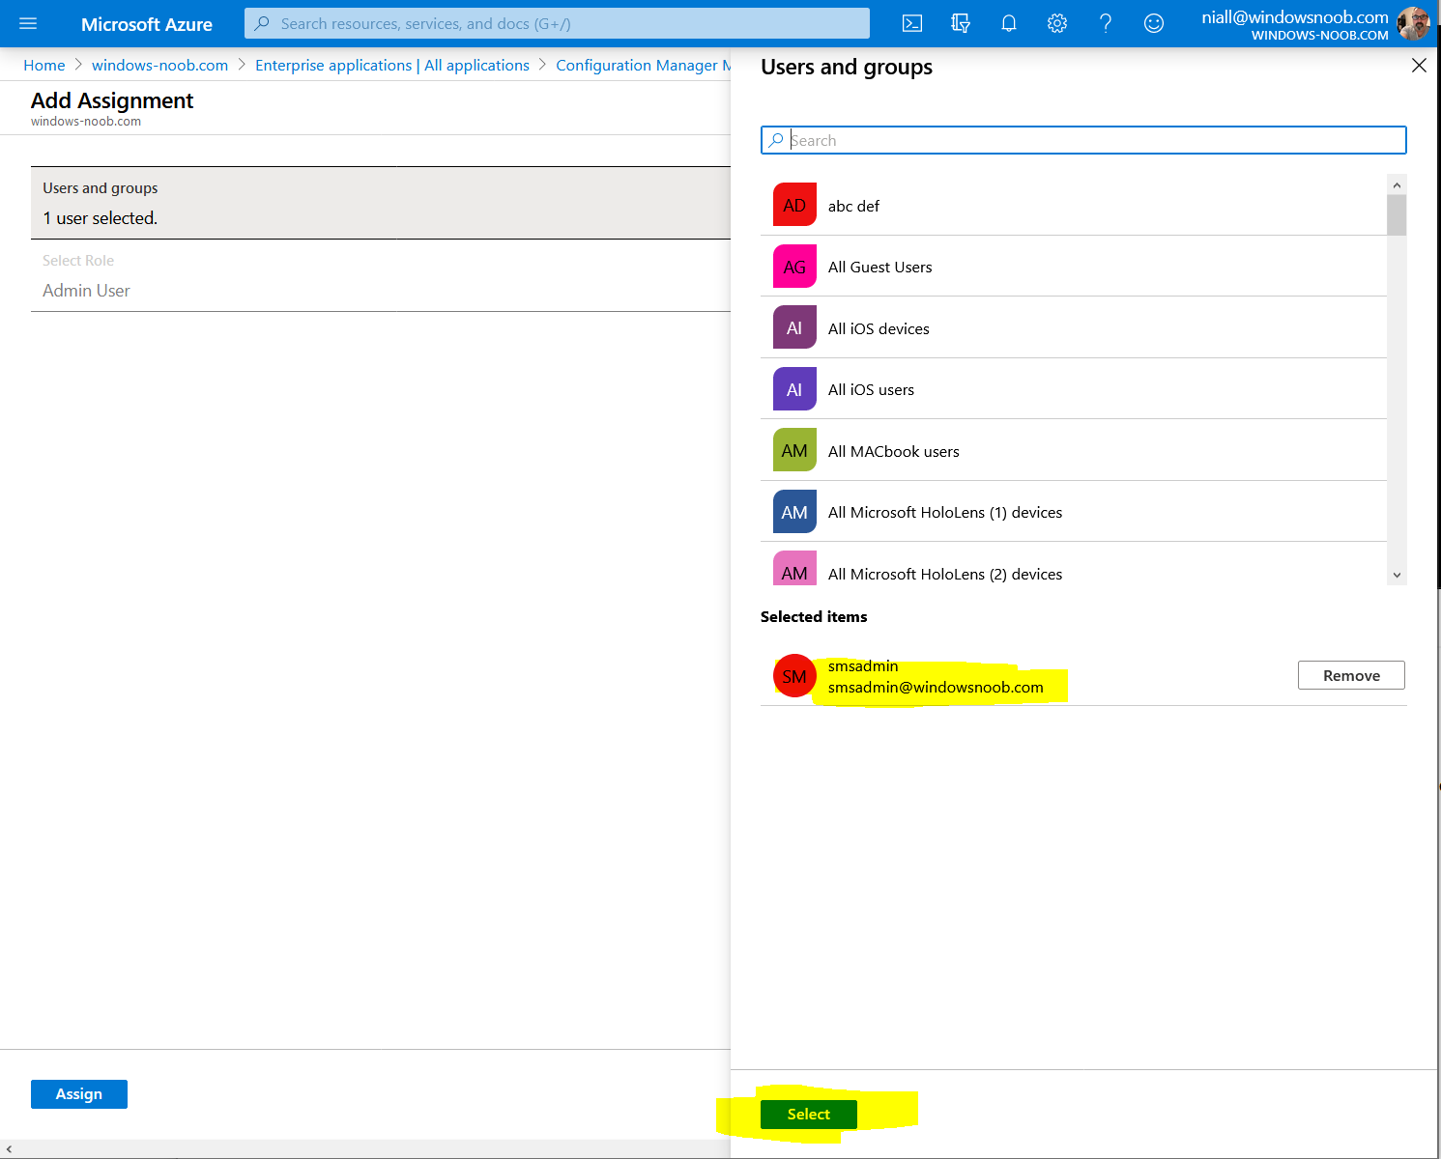The width and height of the screenshot is (1441, 1159).
Task: Click the Microsoft Azure title
Action: 147,24
